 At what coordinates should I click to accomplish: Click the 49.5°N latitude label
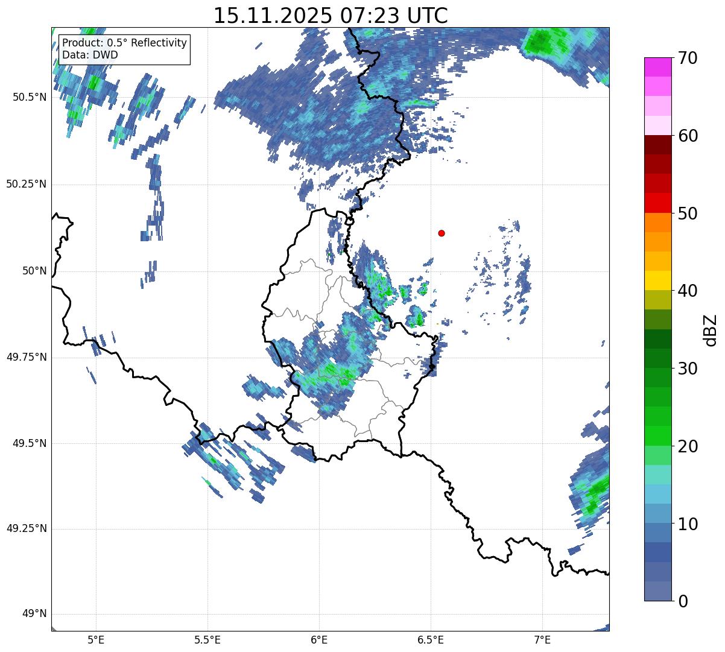pos(29,443)
